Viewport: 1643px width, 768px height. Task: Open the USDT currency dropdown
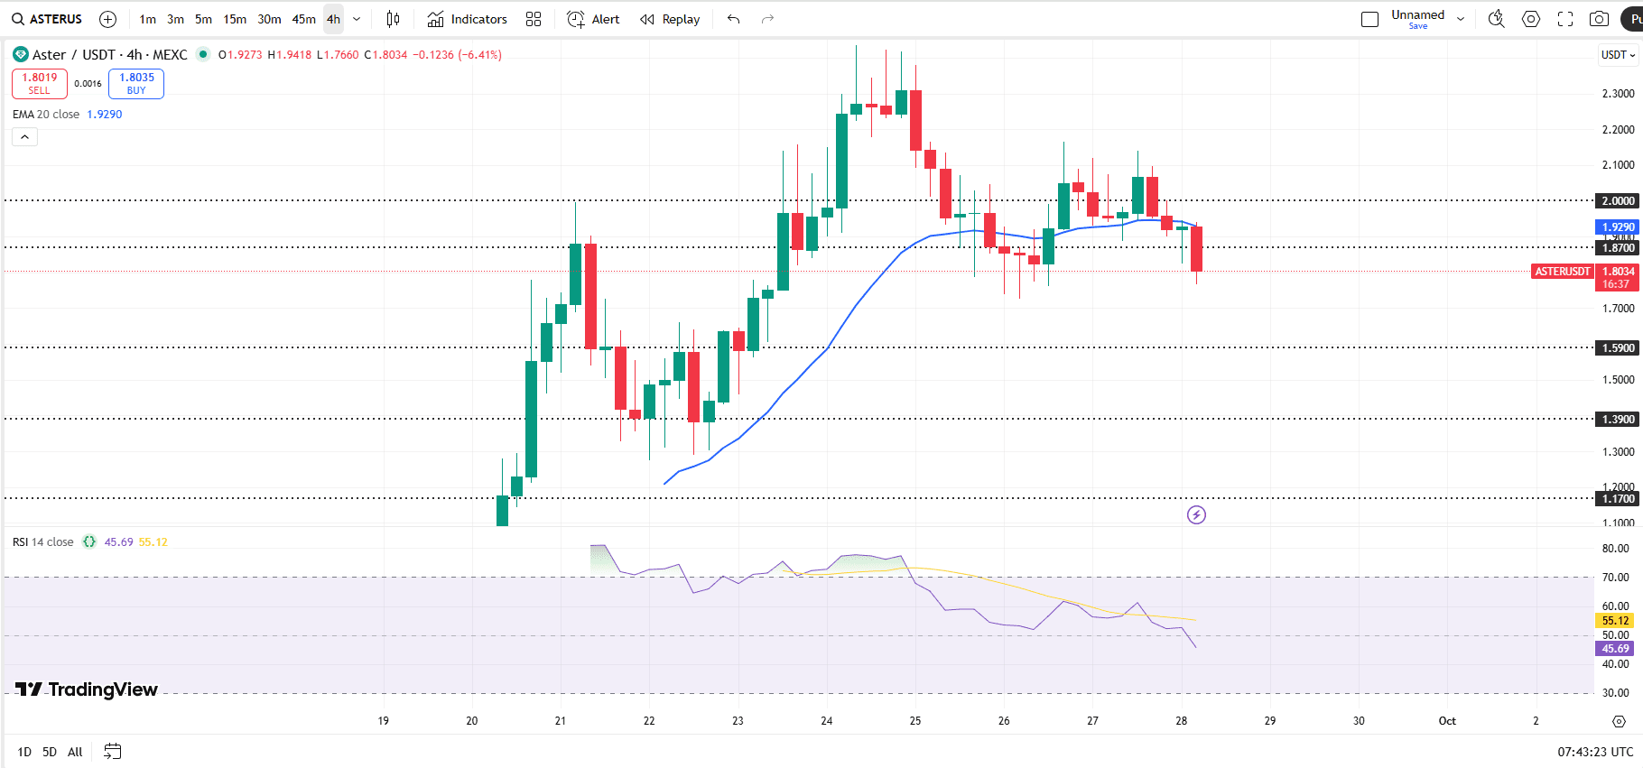(1618, 55)
